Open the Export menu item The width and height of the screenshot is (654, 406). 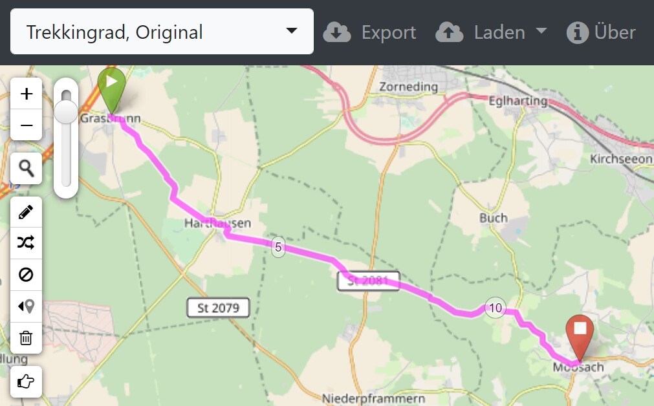[x=369, y=32]
